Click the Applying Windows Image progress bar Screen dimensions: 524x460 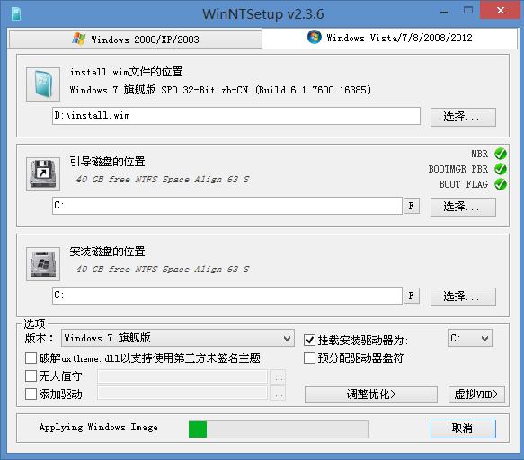[279, 429]
